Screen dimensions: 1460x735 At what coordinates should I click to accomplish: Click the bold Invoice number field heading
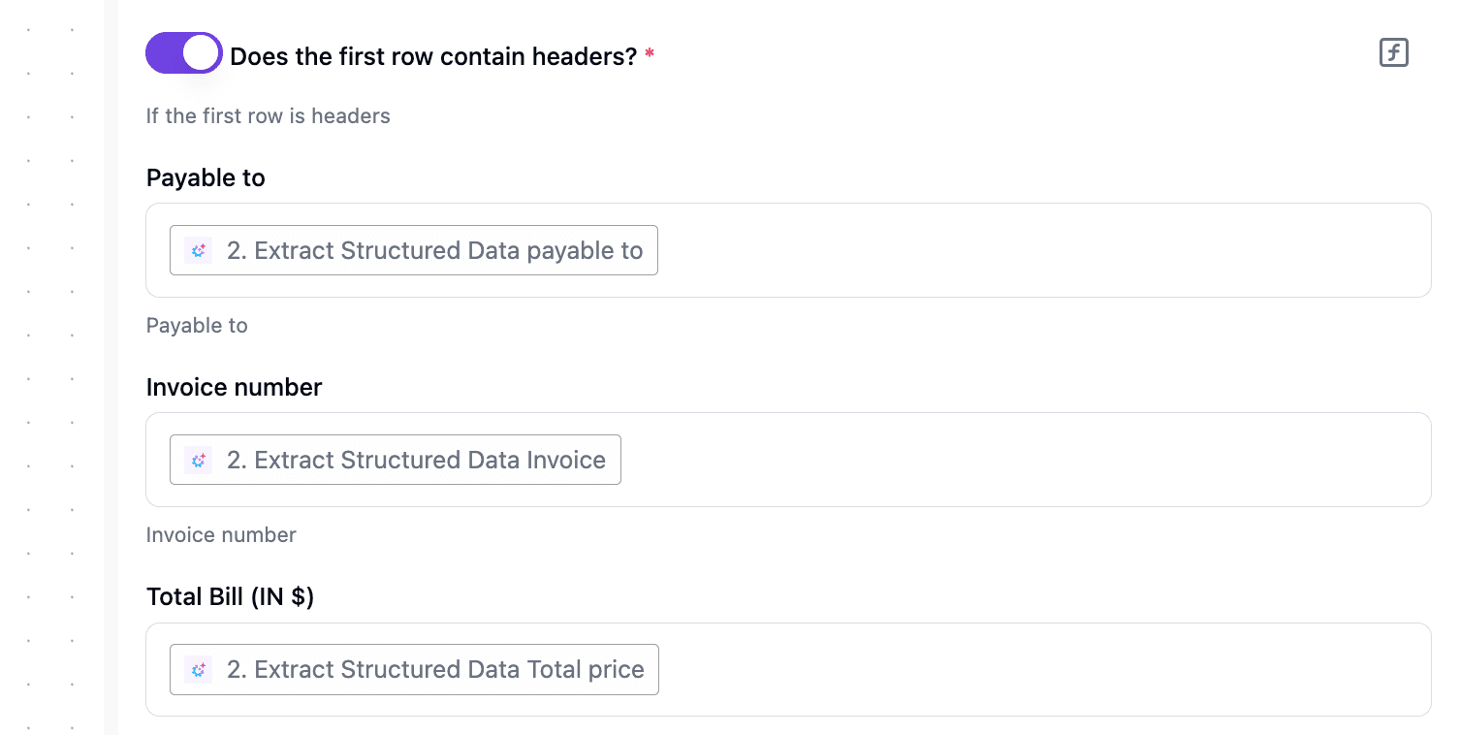234,388
